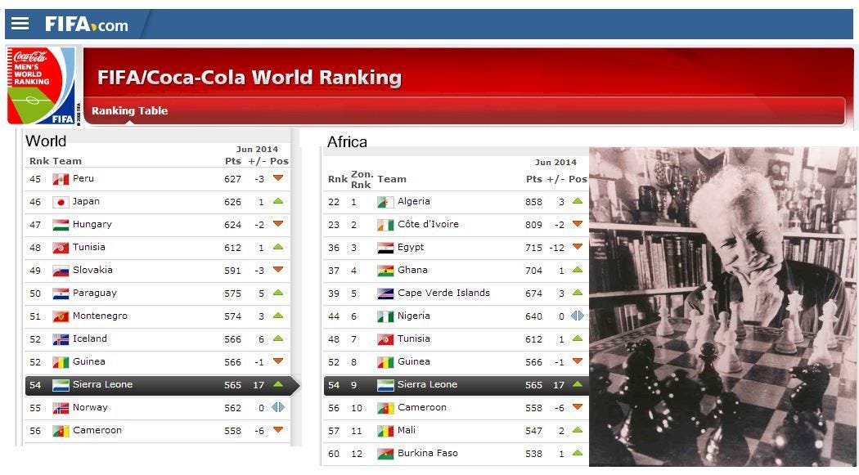Click Burkina Faso's flag icon
Image resolution: width=859 pixels, height=475 pixels.
(x=385, y=455)
